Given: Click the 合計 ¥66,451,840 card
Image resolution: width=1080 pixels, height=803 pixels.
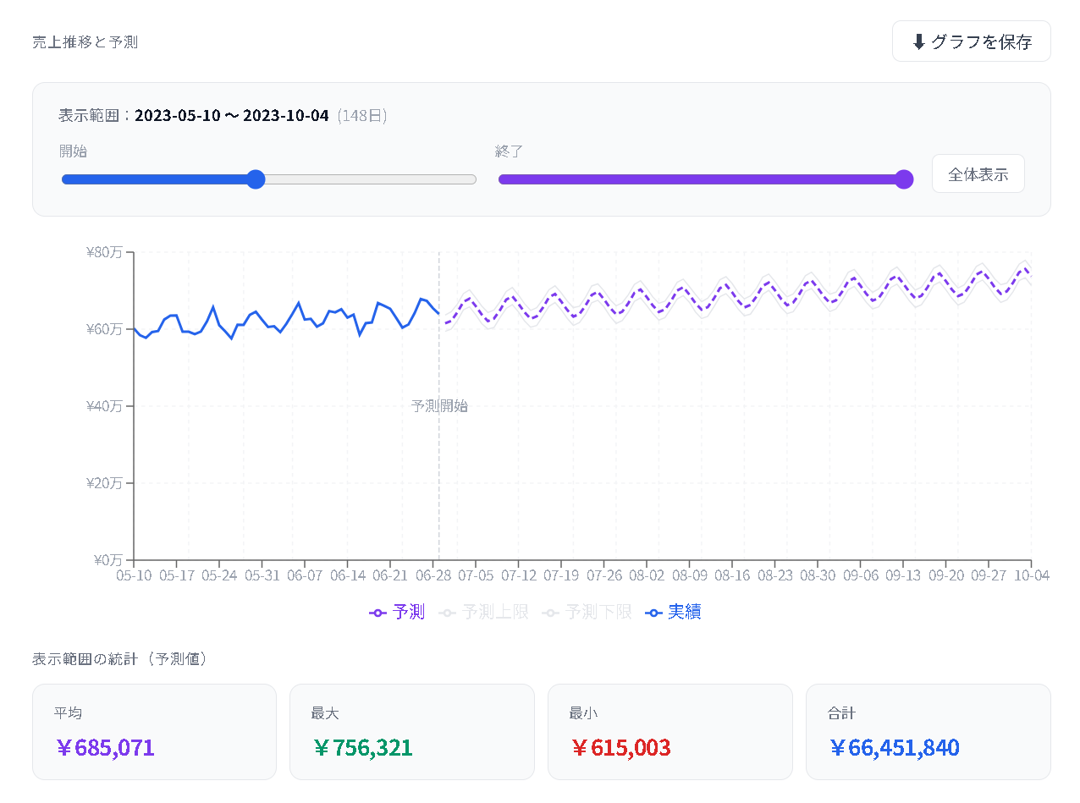Looking at the screenshot, I should [x=928, y=732].
